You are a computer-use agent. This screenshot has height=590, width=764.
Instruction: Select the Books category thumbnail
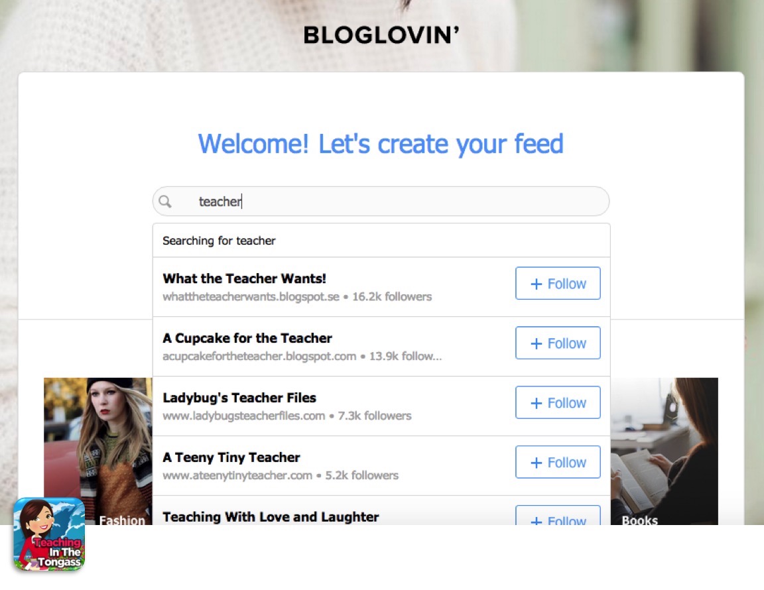(x=664, y=451)
